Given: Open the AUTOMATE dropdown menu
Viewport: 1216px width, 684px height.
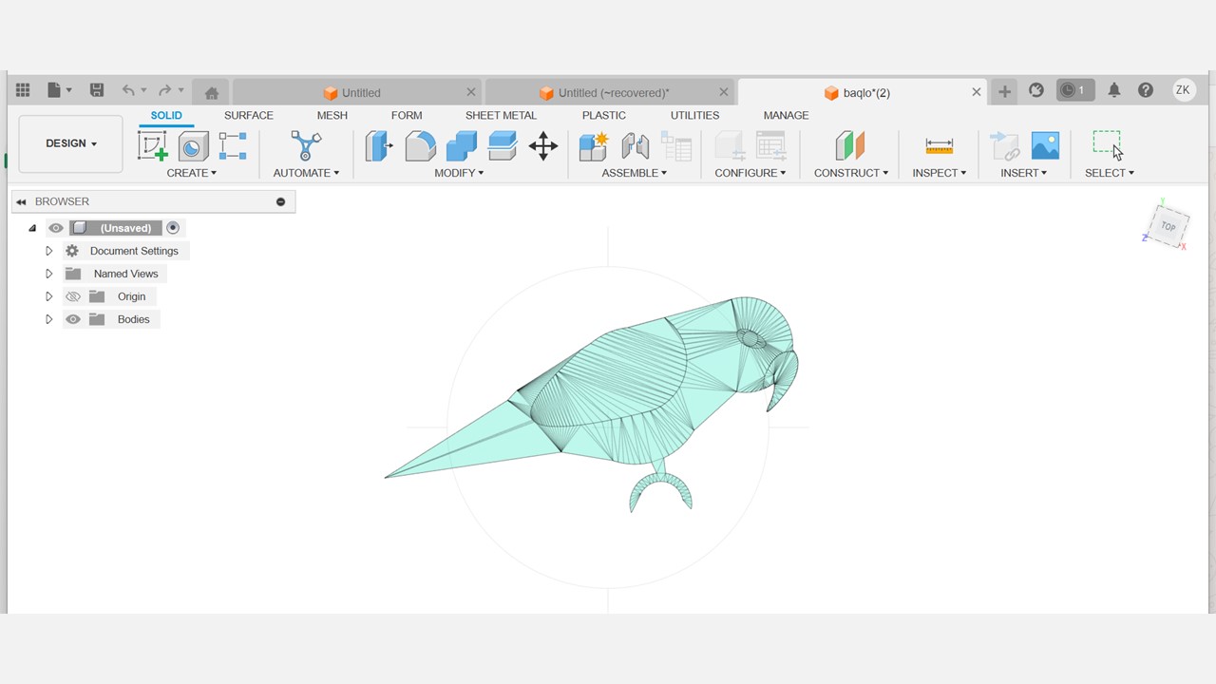Looking at the screenshot, I should pos(306,173).
